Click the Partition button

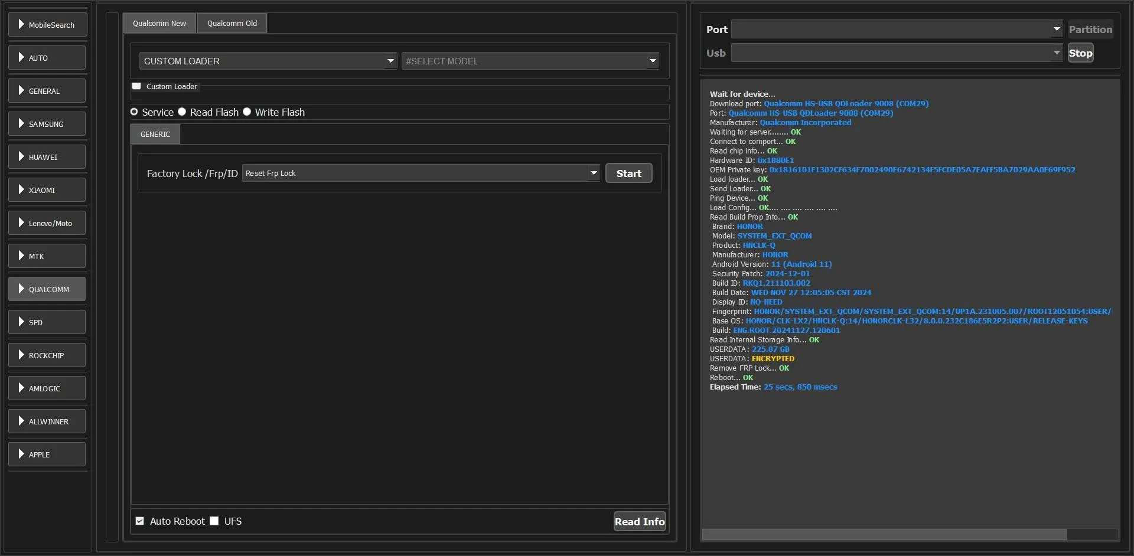tap(1090, 29)
